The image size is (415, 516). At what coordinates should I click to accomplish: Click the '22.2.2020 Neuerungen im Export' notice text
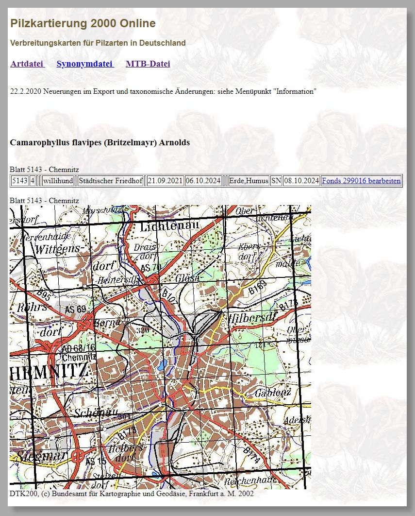(163, 91)
